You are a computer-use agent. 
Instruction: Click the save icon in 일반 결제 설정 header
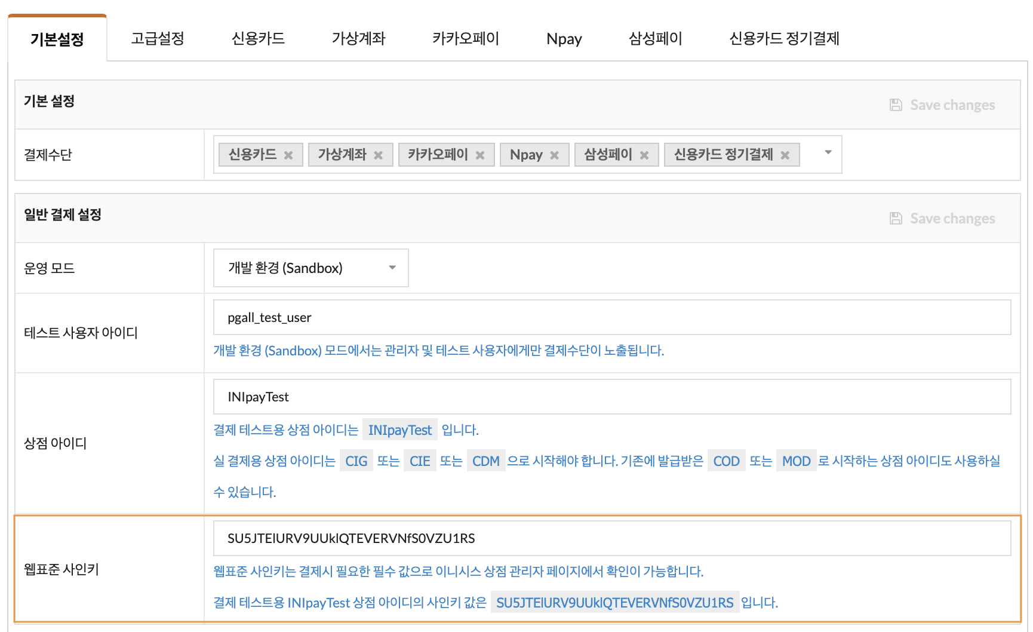[896, 219]
